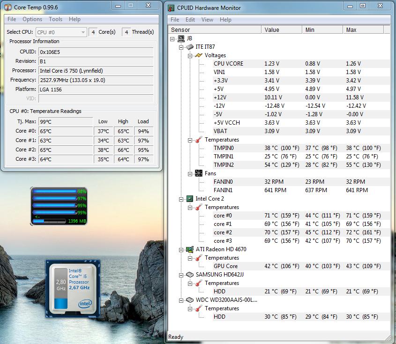Click the Fans fan icon

(199, 173)
